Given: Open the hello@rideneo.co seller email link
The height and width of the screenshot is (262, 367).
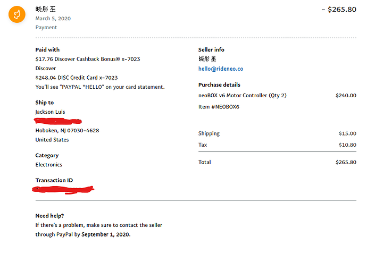Looking at the screenshot, I should click(x=220, y=69).
